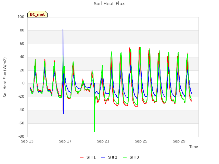
Task: Click the 80 y-axis tick label
Action: pyautogui.click(x=22, y=30)
